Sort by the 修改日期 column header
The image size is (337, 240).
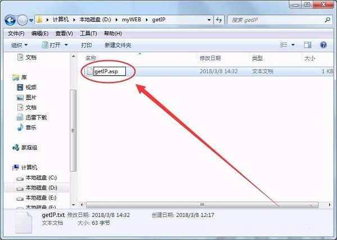210,58
